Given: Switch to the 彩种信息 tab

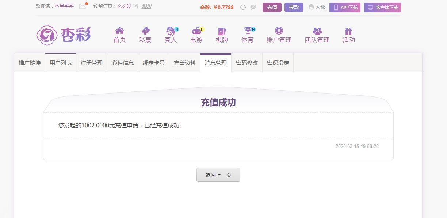Looking at the screenshot, I should 123,63.
